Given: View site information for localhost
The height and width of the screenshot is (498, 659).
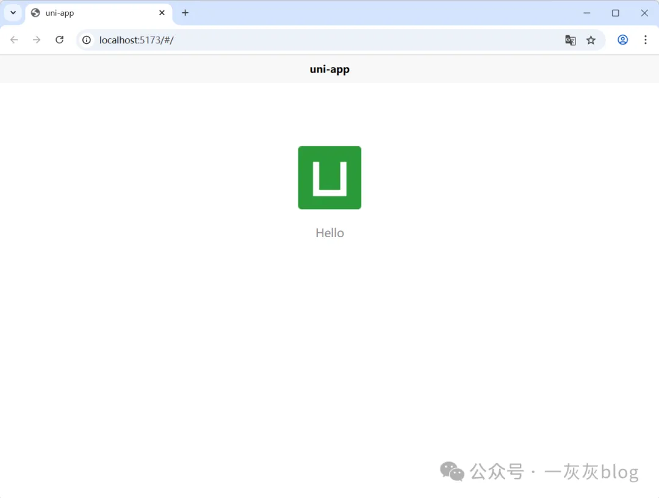Looking at the screenshot, I should [x=87, y=40].
